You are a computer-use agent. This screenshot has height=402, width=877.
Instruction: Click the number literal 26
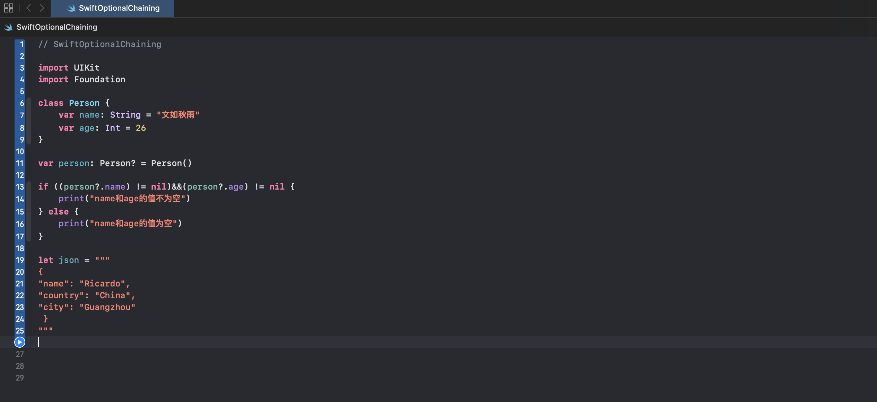141,128
